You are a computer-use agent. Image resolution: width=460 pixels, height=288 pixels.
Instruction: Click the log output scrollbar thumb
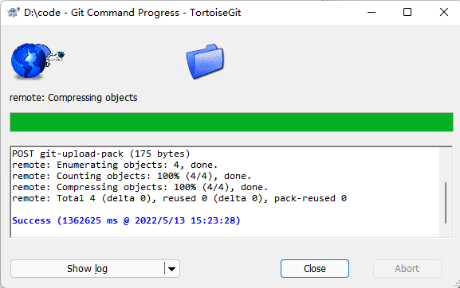pyautogui.click(x=446, y=203)
